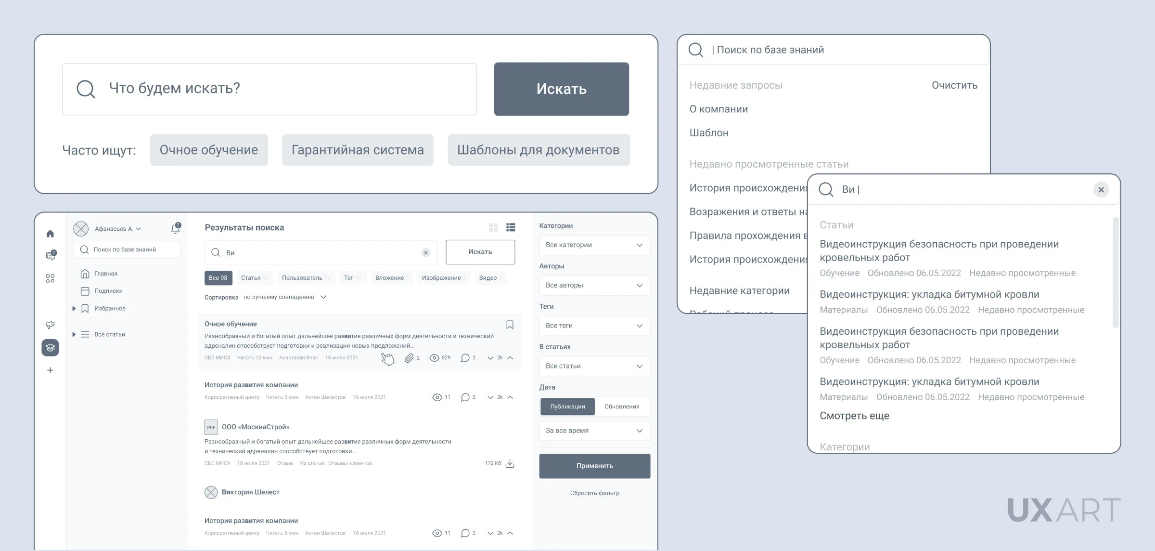
Task: Toggle date filter to Обновления
Action: [622, 407]
